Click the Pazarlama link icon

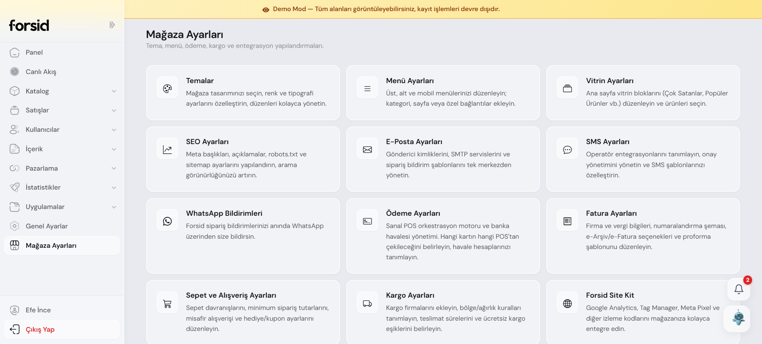15,168
